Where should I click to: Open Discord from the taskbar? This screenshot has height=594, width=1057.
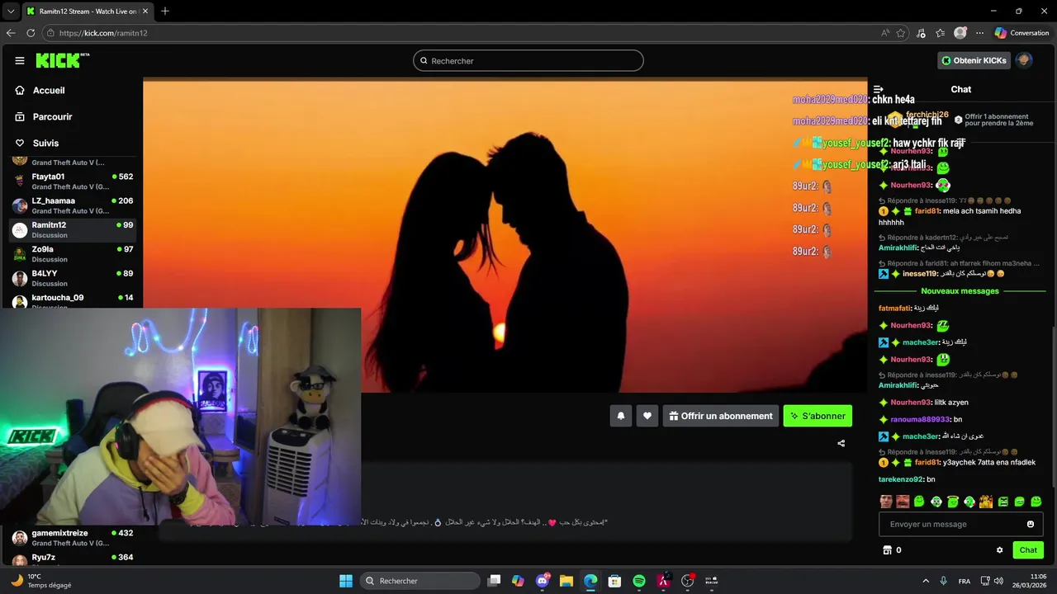click(x=543, y=581)
